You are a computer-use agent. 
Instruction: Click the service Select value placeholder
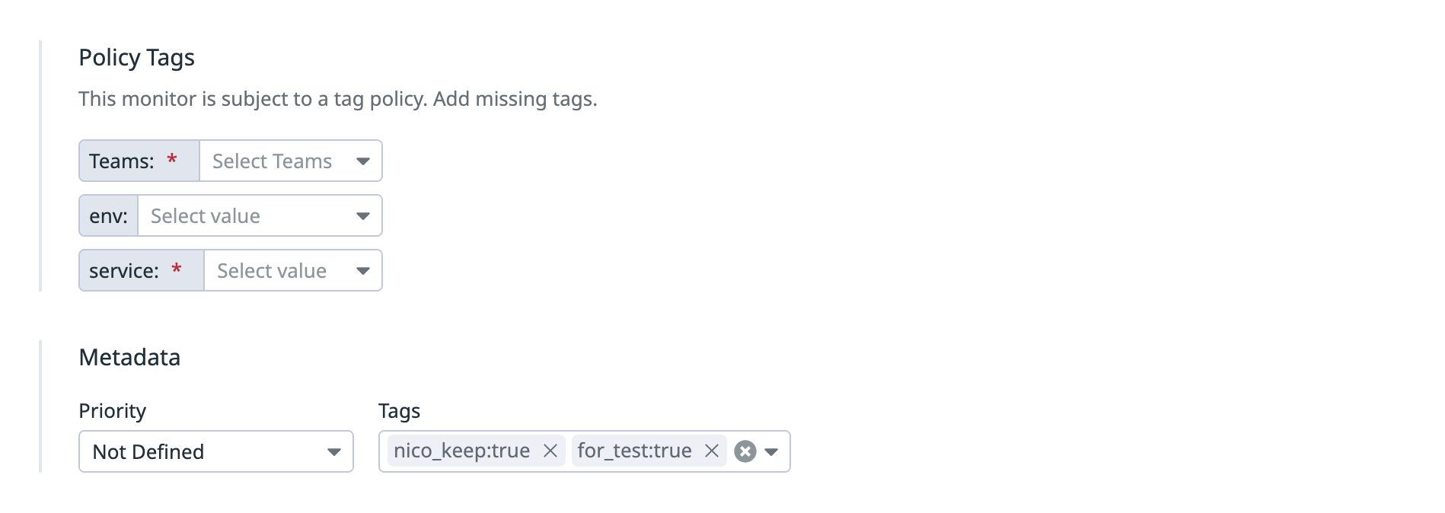coord(272,271)
